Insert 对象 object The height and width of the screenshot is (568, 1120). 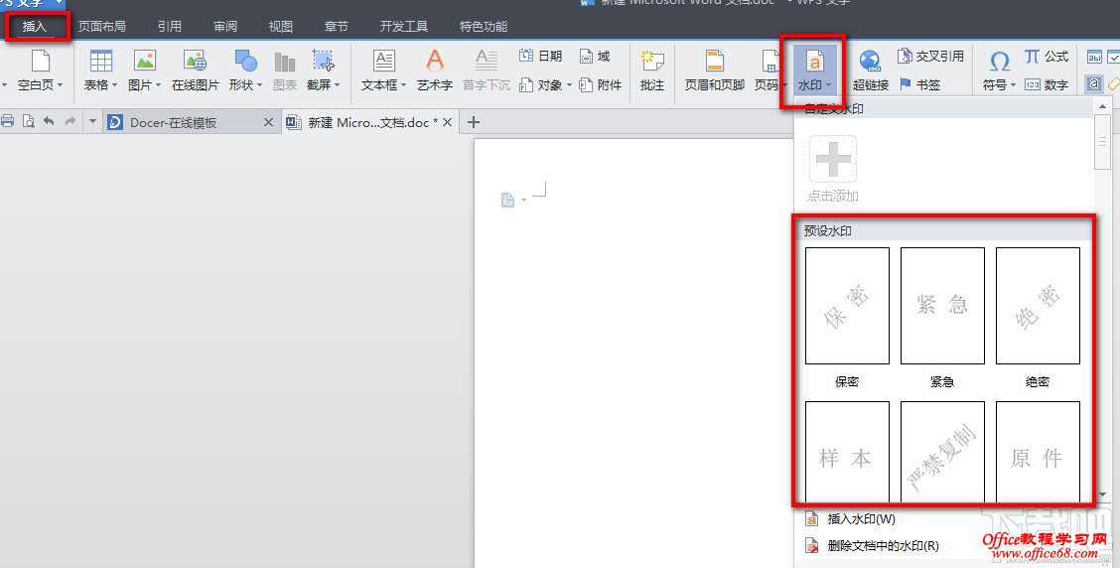[541, 85]
